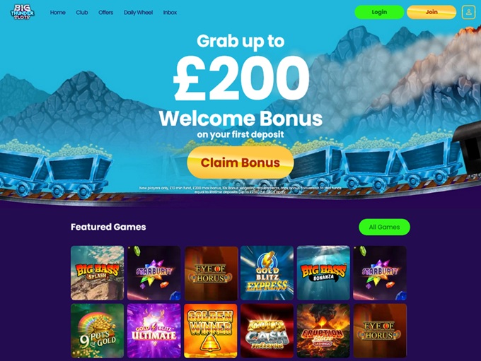The width and height of the screenshot is (481, 361).
Task: Click the Big Thunder Slots logo
Action: click(x=23, y=12)
